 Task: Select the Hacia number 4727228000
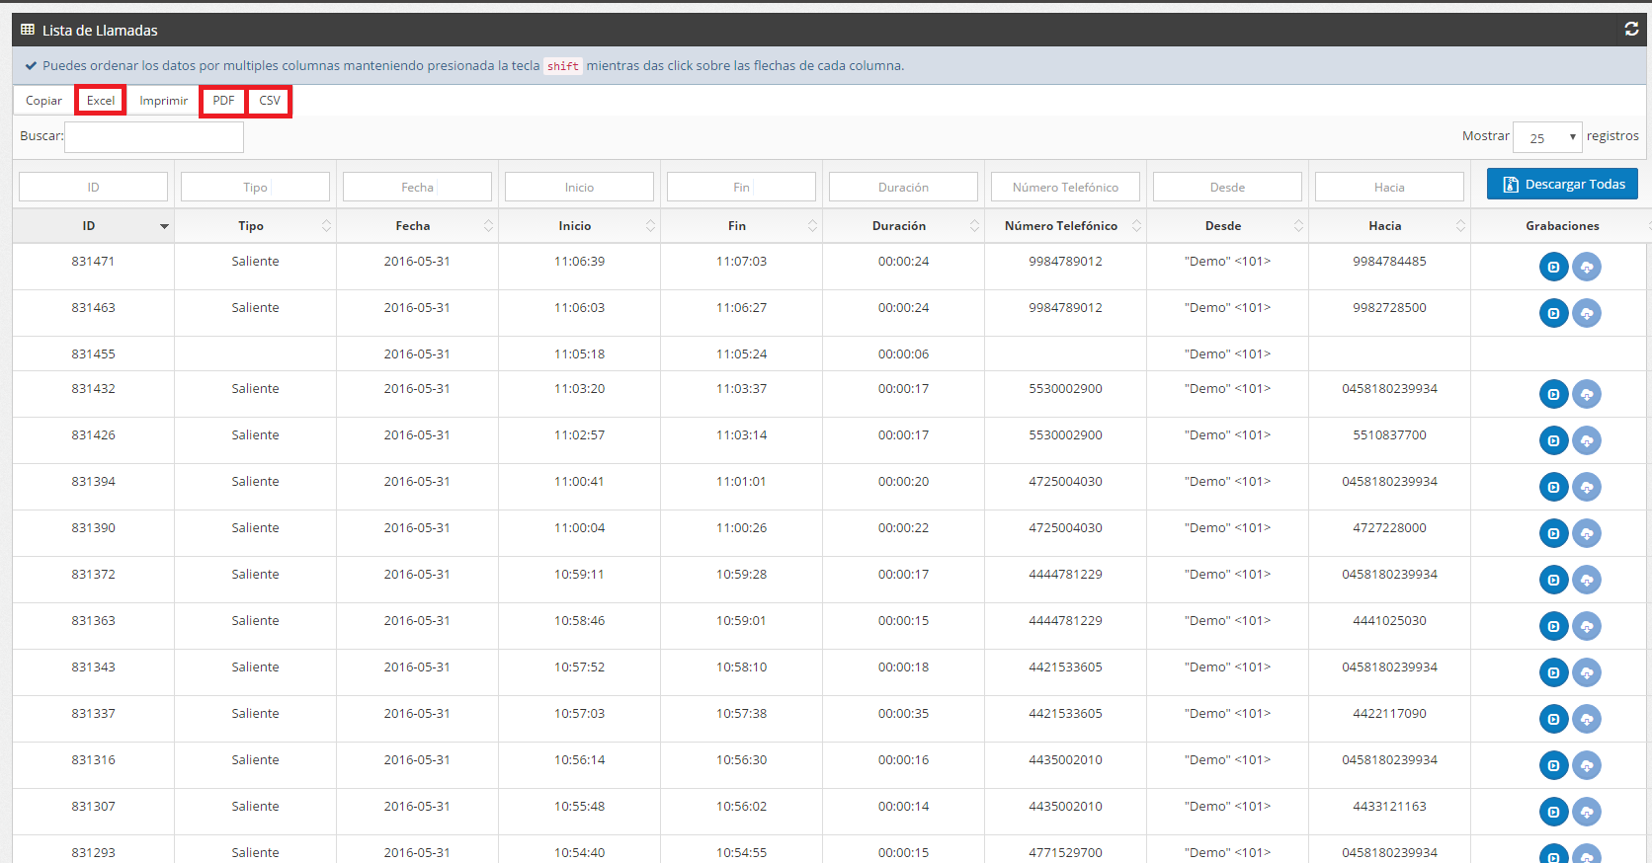click(1390, 527)
